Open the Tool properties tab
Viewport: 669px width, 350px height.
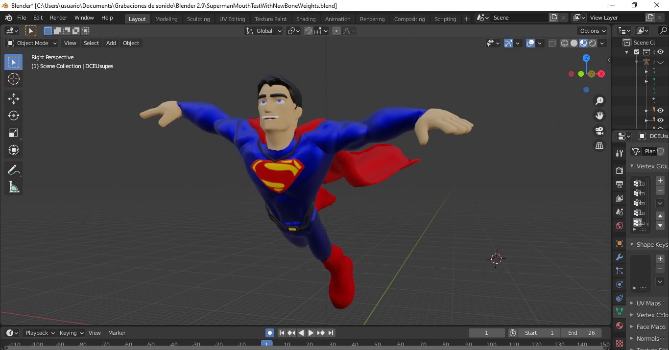[x=620, y=153]
